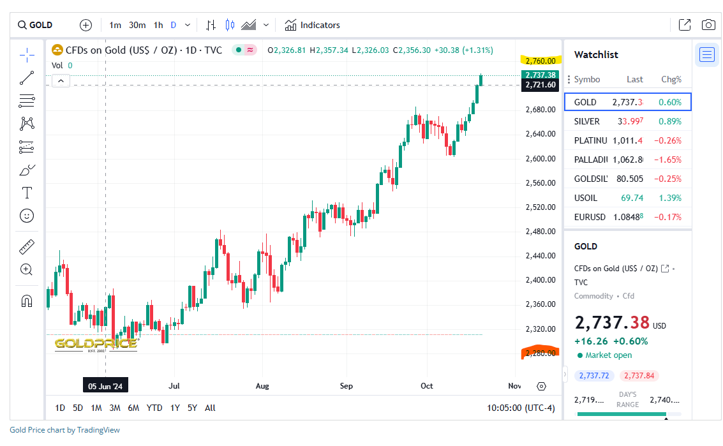Expand the timeframe interval dropdown
The height and width of the screenshot is (446, 723).
(188, 25)
